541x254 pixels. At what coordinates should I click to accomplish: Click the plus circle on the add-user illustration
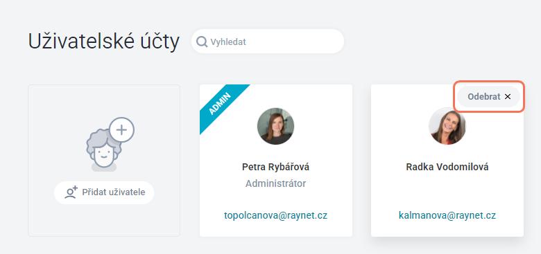pyautogui.click(x=121, y=129)
